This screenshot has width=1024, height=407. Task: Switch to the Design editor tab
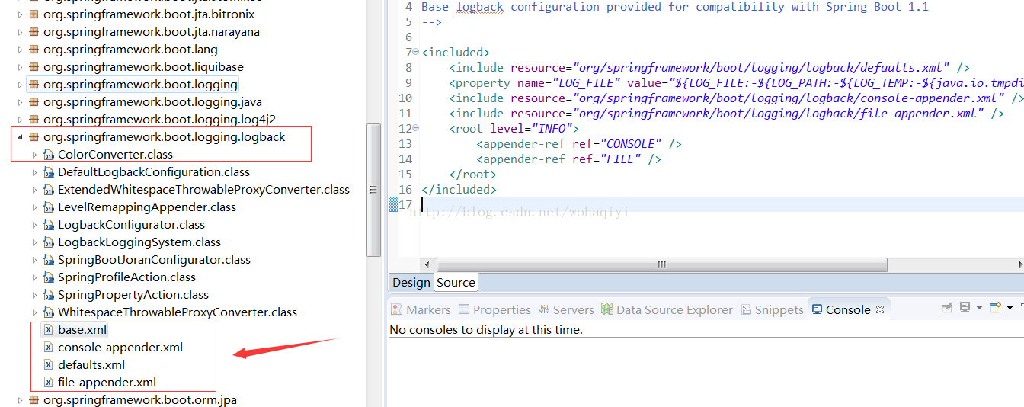[x=411, y=282]
